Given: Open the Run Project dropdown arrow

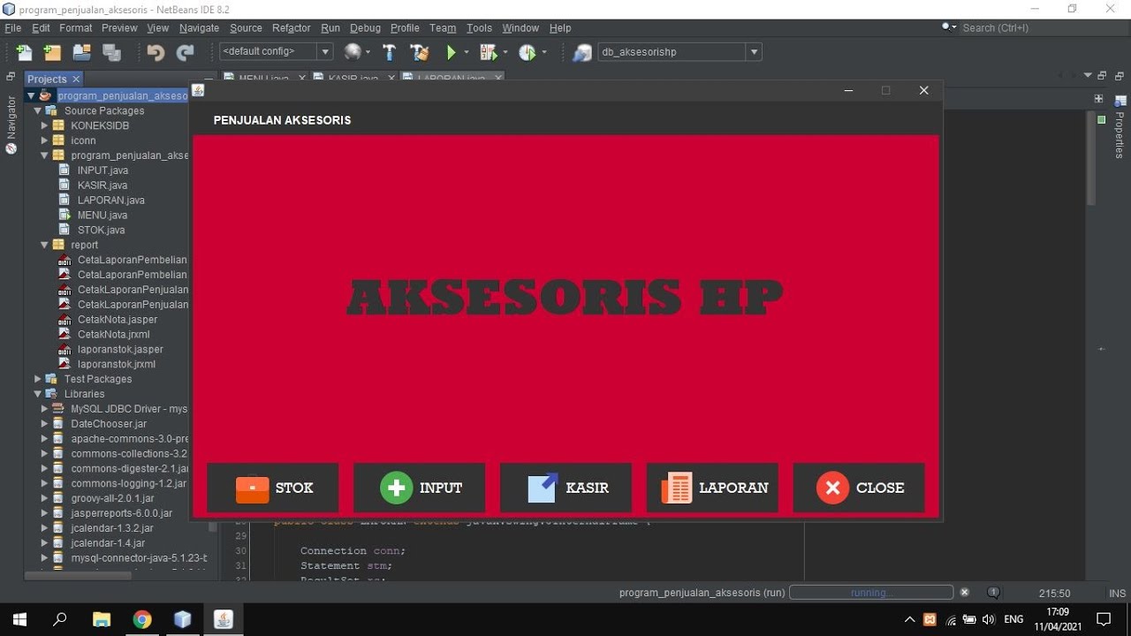Looking at the screenshot, I should point(466,52).
